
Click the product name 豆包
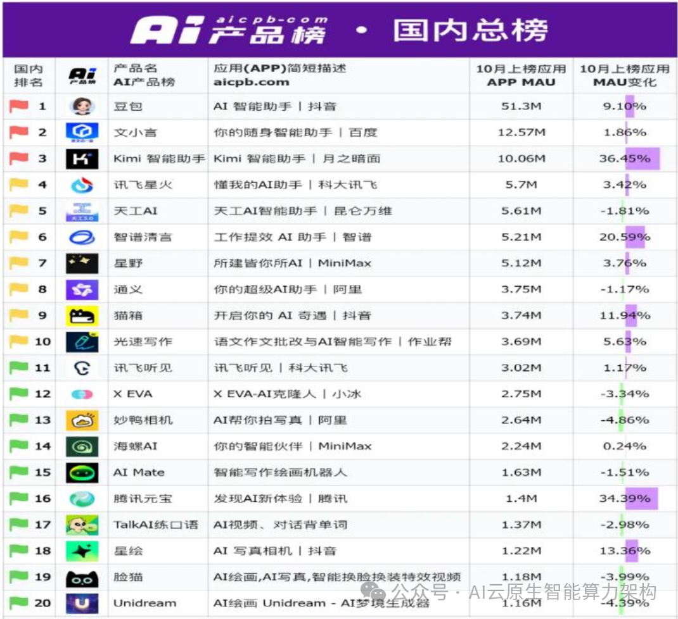coord(128,106)
